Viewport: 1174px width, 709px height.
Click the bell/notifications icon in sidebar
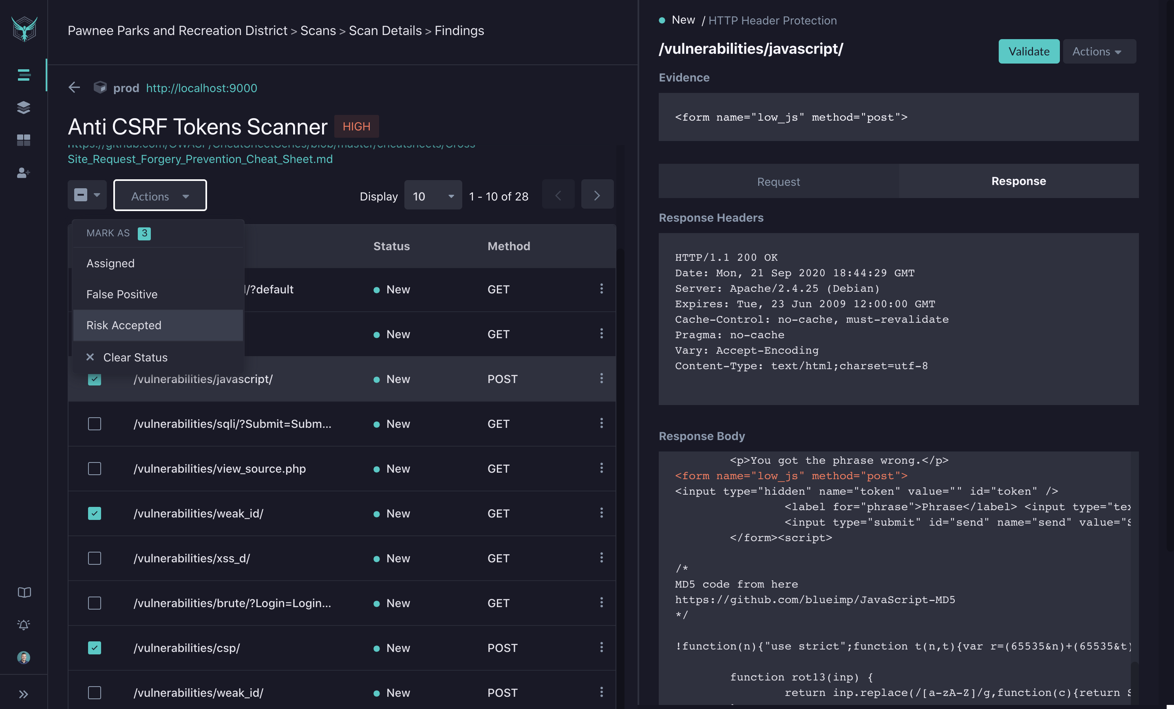click(x=23, y=624)
